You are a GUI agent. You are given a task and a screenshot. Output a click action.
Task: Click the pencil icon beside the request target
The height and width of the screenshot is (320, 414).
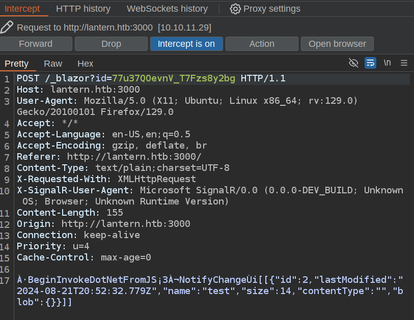click(7, 27)
